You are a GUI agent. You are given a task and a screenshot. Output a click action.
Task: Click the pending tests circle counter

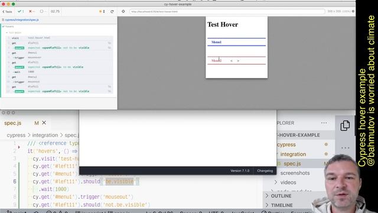(43, 11)
